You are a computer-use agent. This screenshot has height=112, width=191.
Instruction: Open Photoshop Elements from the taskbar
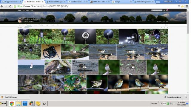25,104
